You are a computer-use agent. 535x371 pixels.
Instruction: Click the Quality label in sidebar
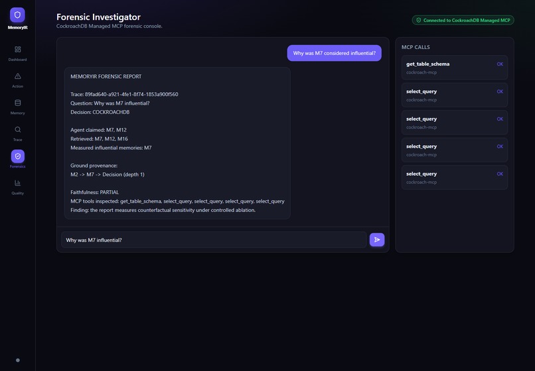(x=18, y=193)
